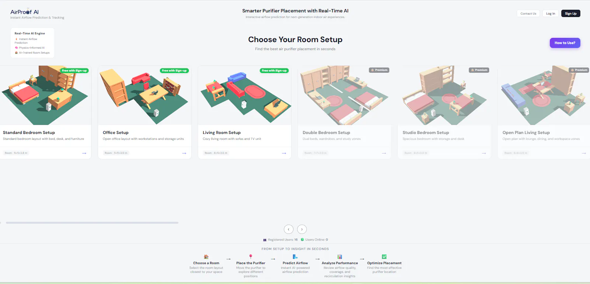Click the Choose a Room house icon
The image size is (590, 284).
(206, 257)
